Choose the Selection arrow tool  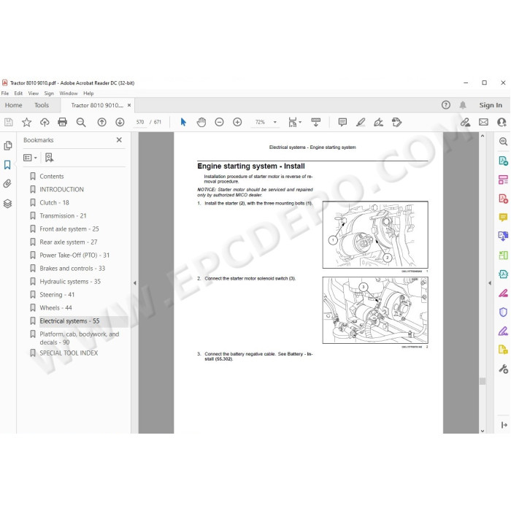click(183, 122)
